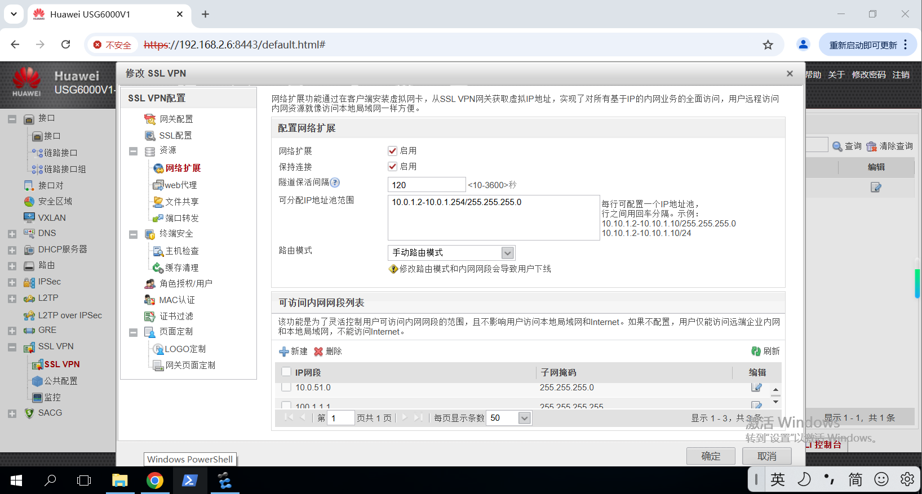This screenshot has width=922, height=494.
Task: Click the 可分配IP地址池范围 text area
Action: [494, 217]
